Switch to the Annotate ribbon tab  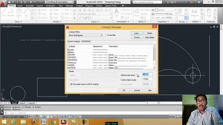click(x=30, y=6)
